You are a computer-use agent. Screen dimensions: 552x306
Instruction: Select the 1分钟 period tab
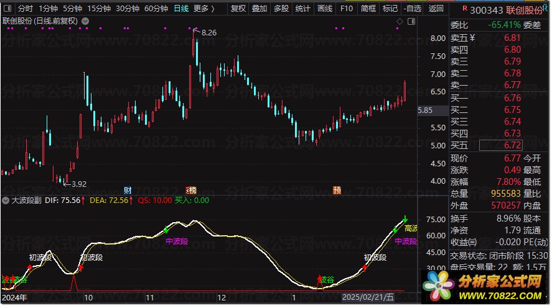tap(48, 9)
